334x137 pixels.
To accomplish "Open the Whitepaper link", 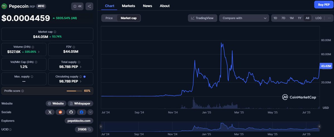I will [80, 103].
